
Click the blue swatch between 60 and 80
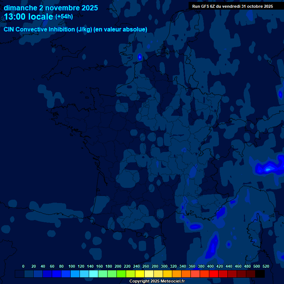click(x=57, y=274)
